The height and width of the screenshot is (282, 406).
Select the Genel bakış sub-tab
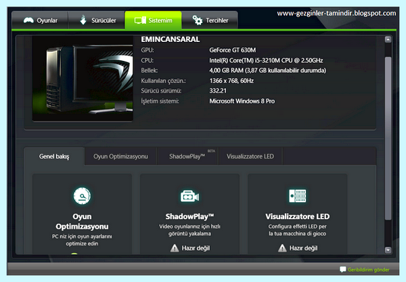point(54,156)
